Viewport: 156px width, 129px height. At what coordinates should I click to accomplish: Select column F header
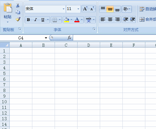(x=134, y=45)
